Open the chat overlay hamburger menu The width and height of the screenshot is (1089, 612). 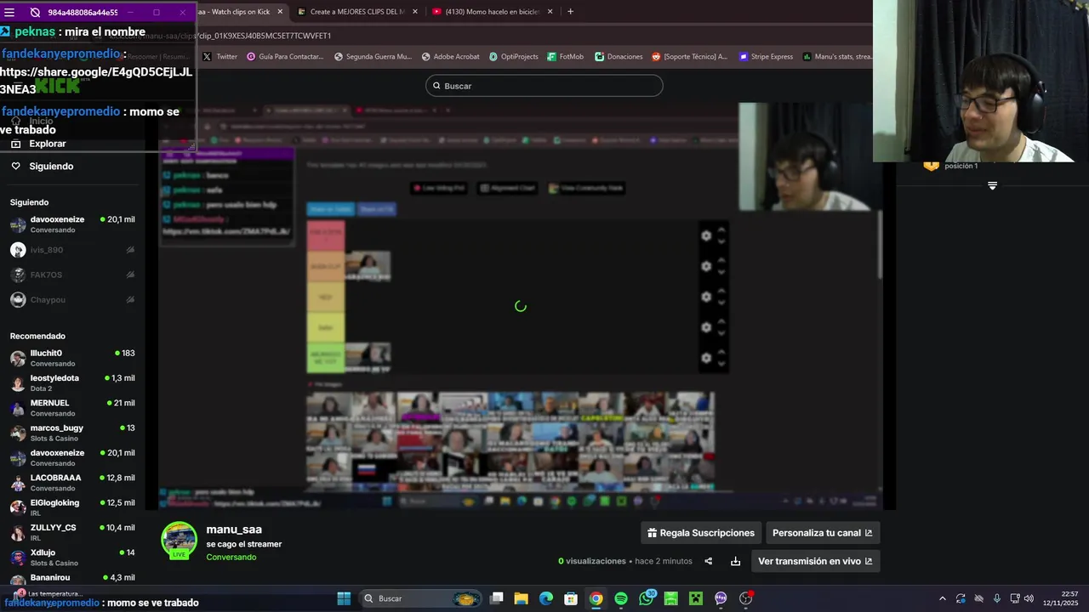click(9, 13)
